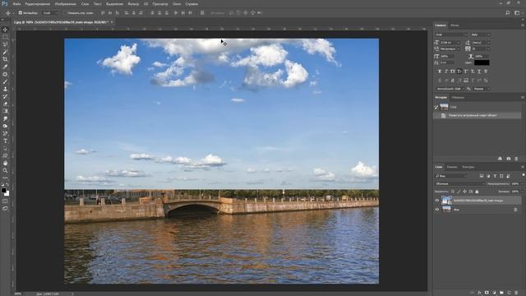Create a new layer in Layers panel

[509, 293]
